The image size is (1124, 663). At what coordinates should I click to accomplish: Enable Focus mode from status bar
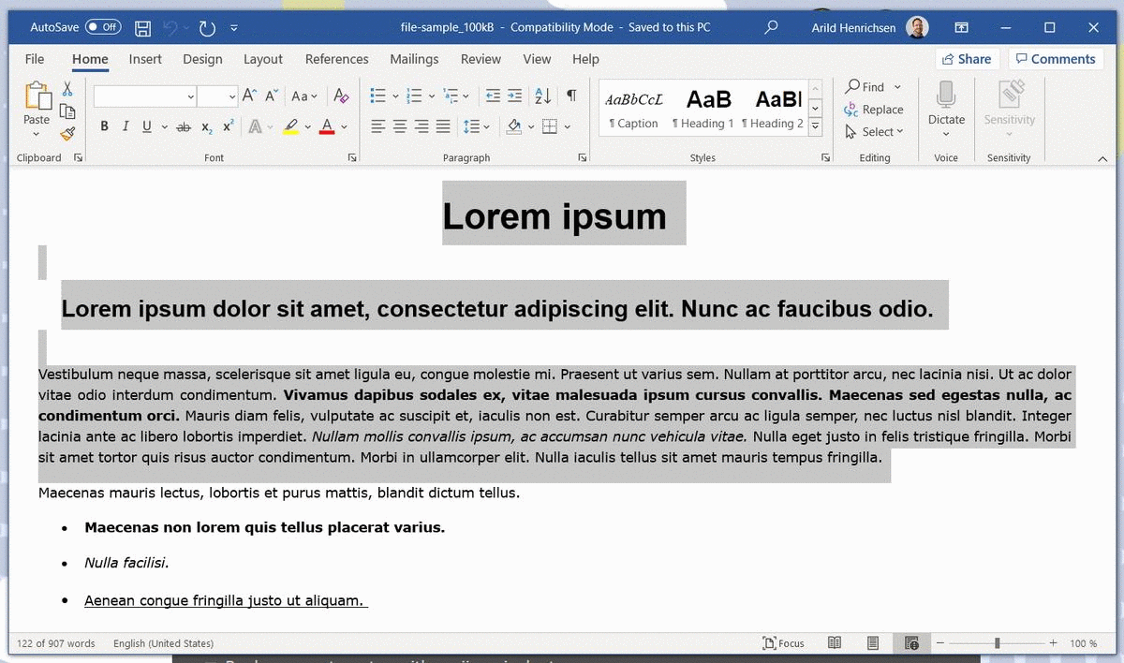pos(784,643)
